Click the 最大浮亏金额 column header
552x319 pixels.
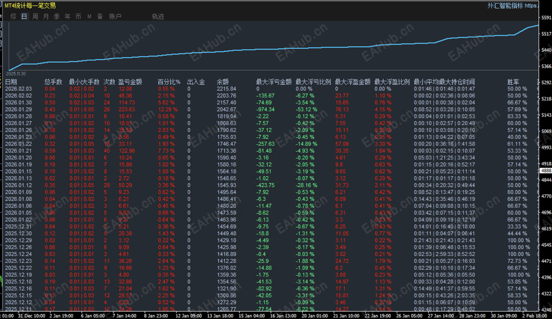click(274, 82)
